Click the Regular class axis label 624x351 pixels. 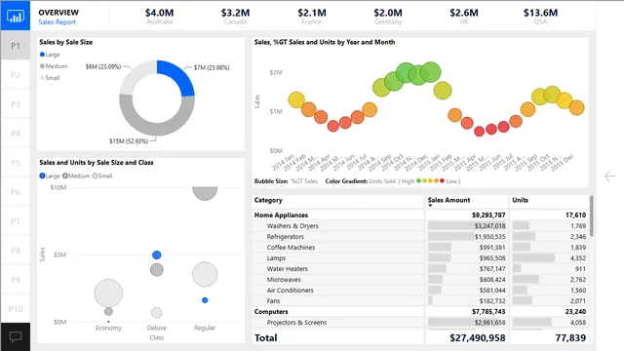tap(205, 328)
